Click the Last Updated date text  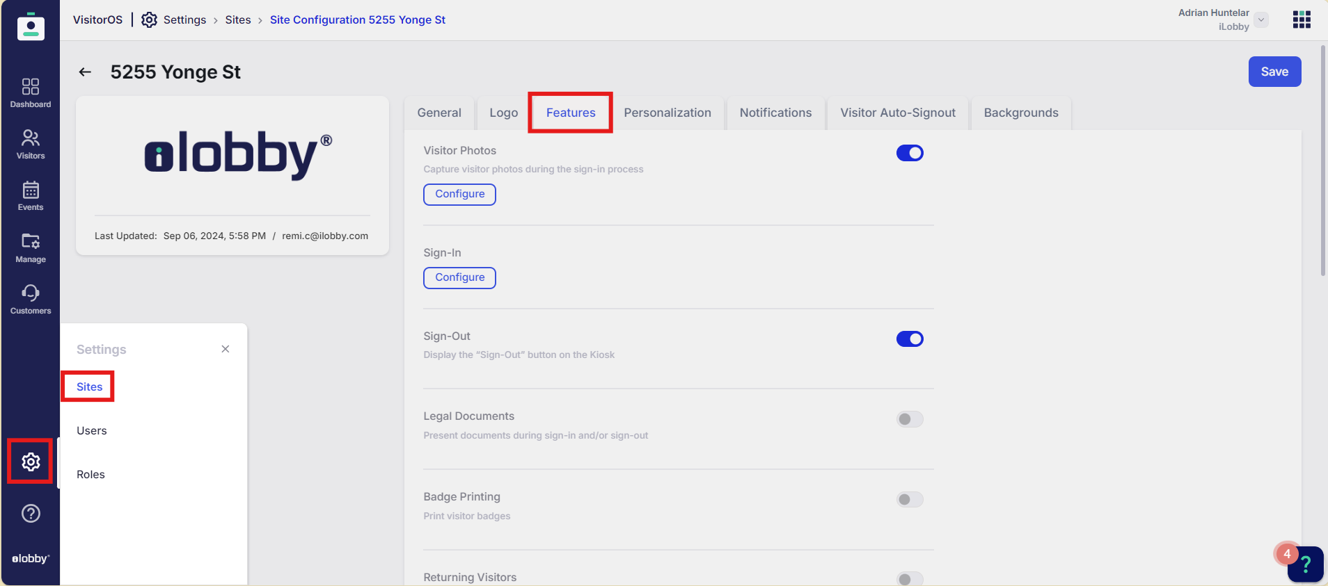coord(214,236)
